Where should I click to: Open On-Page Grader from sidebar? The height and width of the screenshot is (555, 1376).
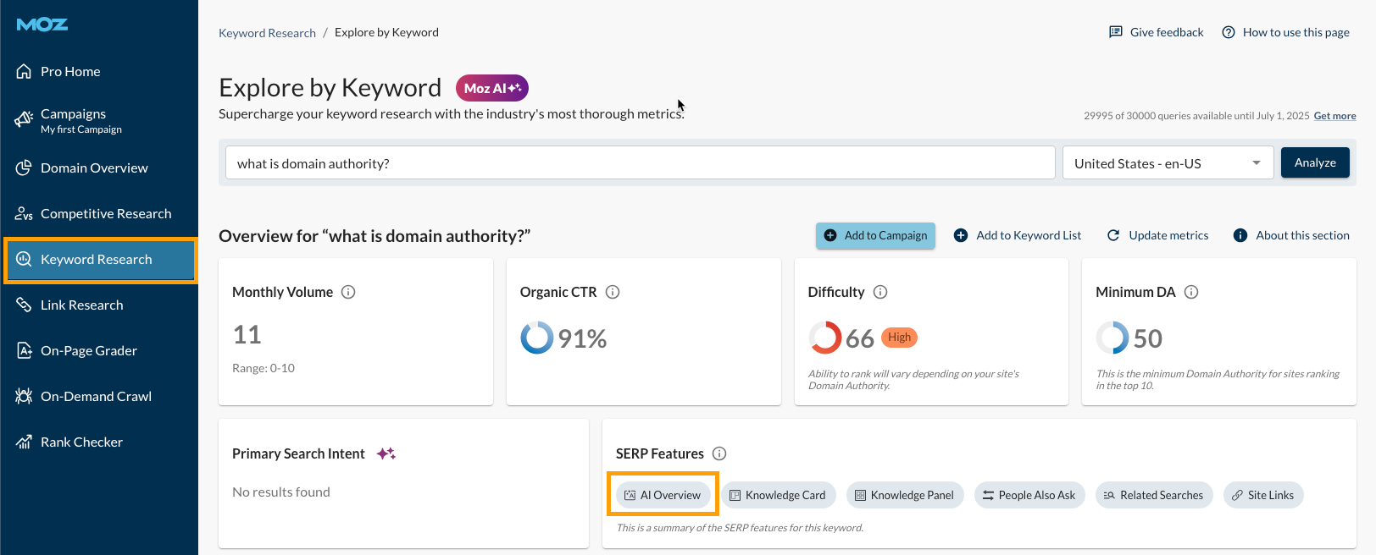point(88,351)
